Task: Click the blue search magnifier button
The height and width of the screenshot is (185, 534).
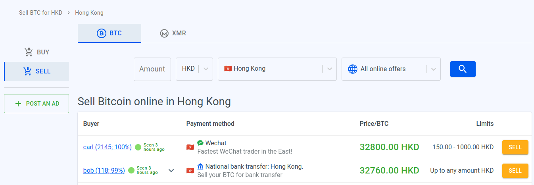Action: click(463, 69)
